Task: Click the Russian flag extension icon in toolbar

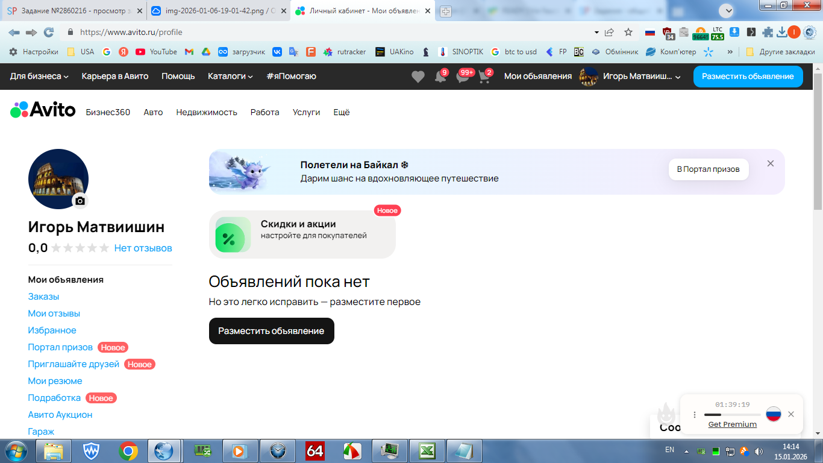Action: tap(650, 32)
